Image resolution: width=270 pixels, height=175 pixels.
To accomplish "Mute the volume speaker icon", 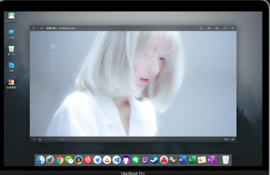I will coord(233,139).
